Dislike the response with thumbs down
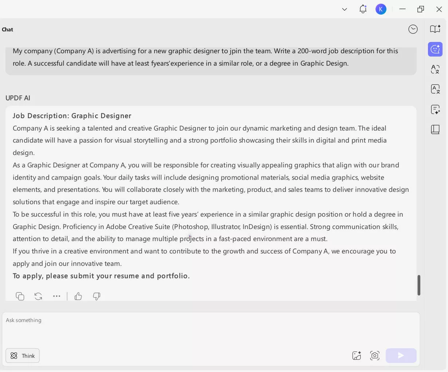 97,296
